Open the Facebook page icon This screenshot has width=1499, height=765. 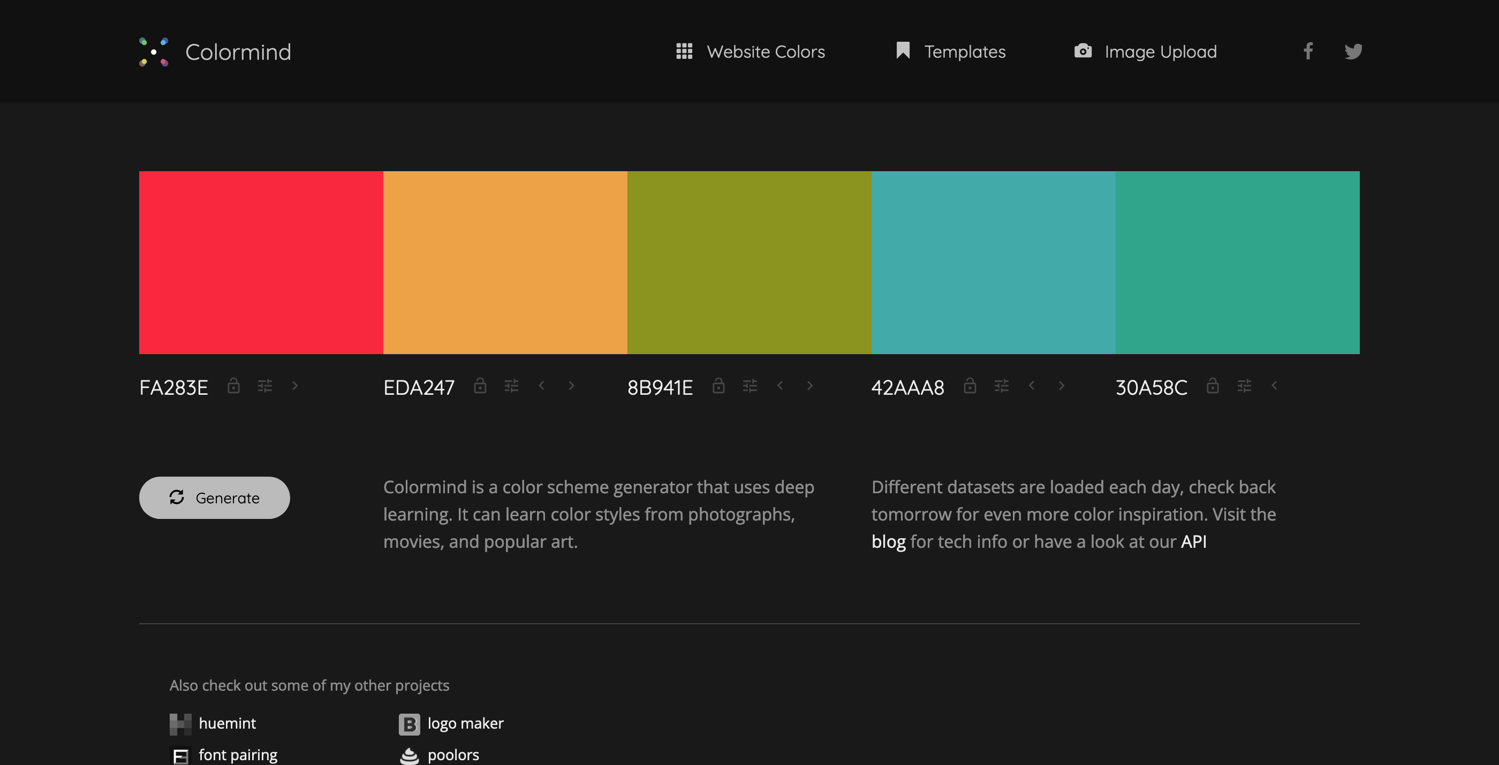(x=1308, y=51)
